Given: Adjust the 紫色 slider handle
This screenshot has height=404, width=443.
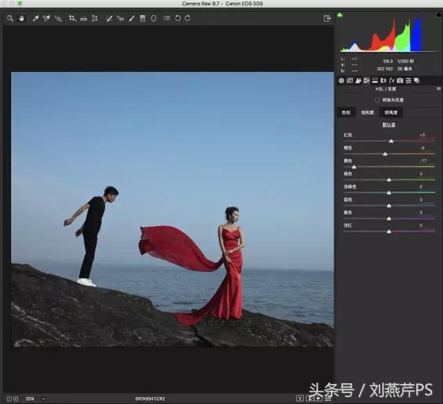Looking at the screenshot, I should [x=389, y=219].
